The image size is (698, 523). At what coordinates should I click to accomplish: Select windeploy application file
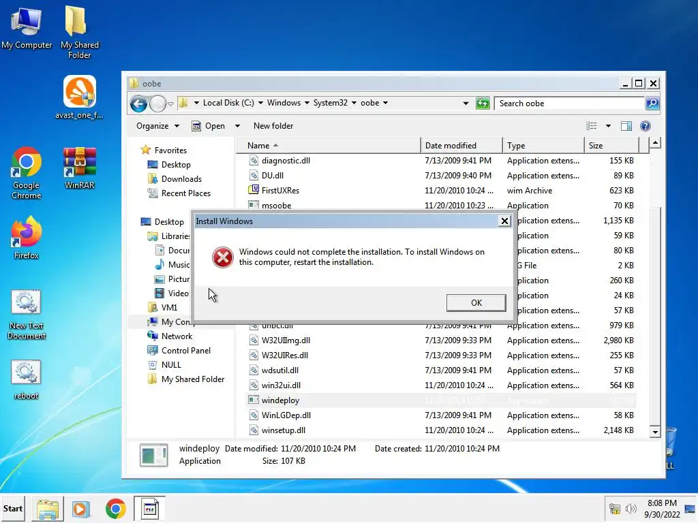tap(441, 400)
